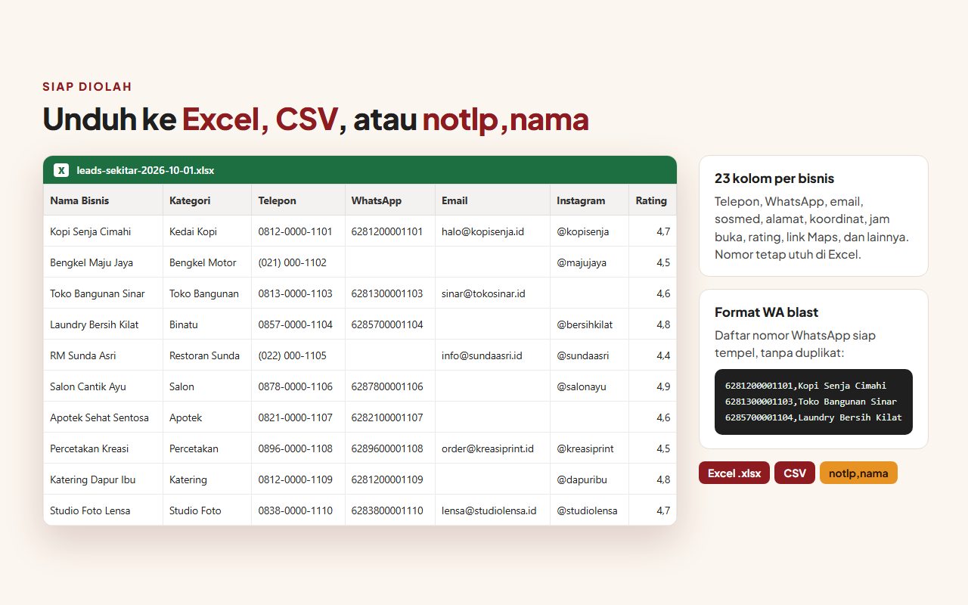The width and height of the screenshot is (968, 605).
Task: Click the email info@sundaasri.id
Action: 482,355
